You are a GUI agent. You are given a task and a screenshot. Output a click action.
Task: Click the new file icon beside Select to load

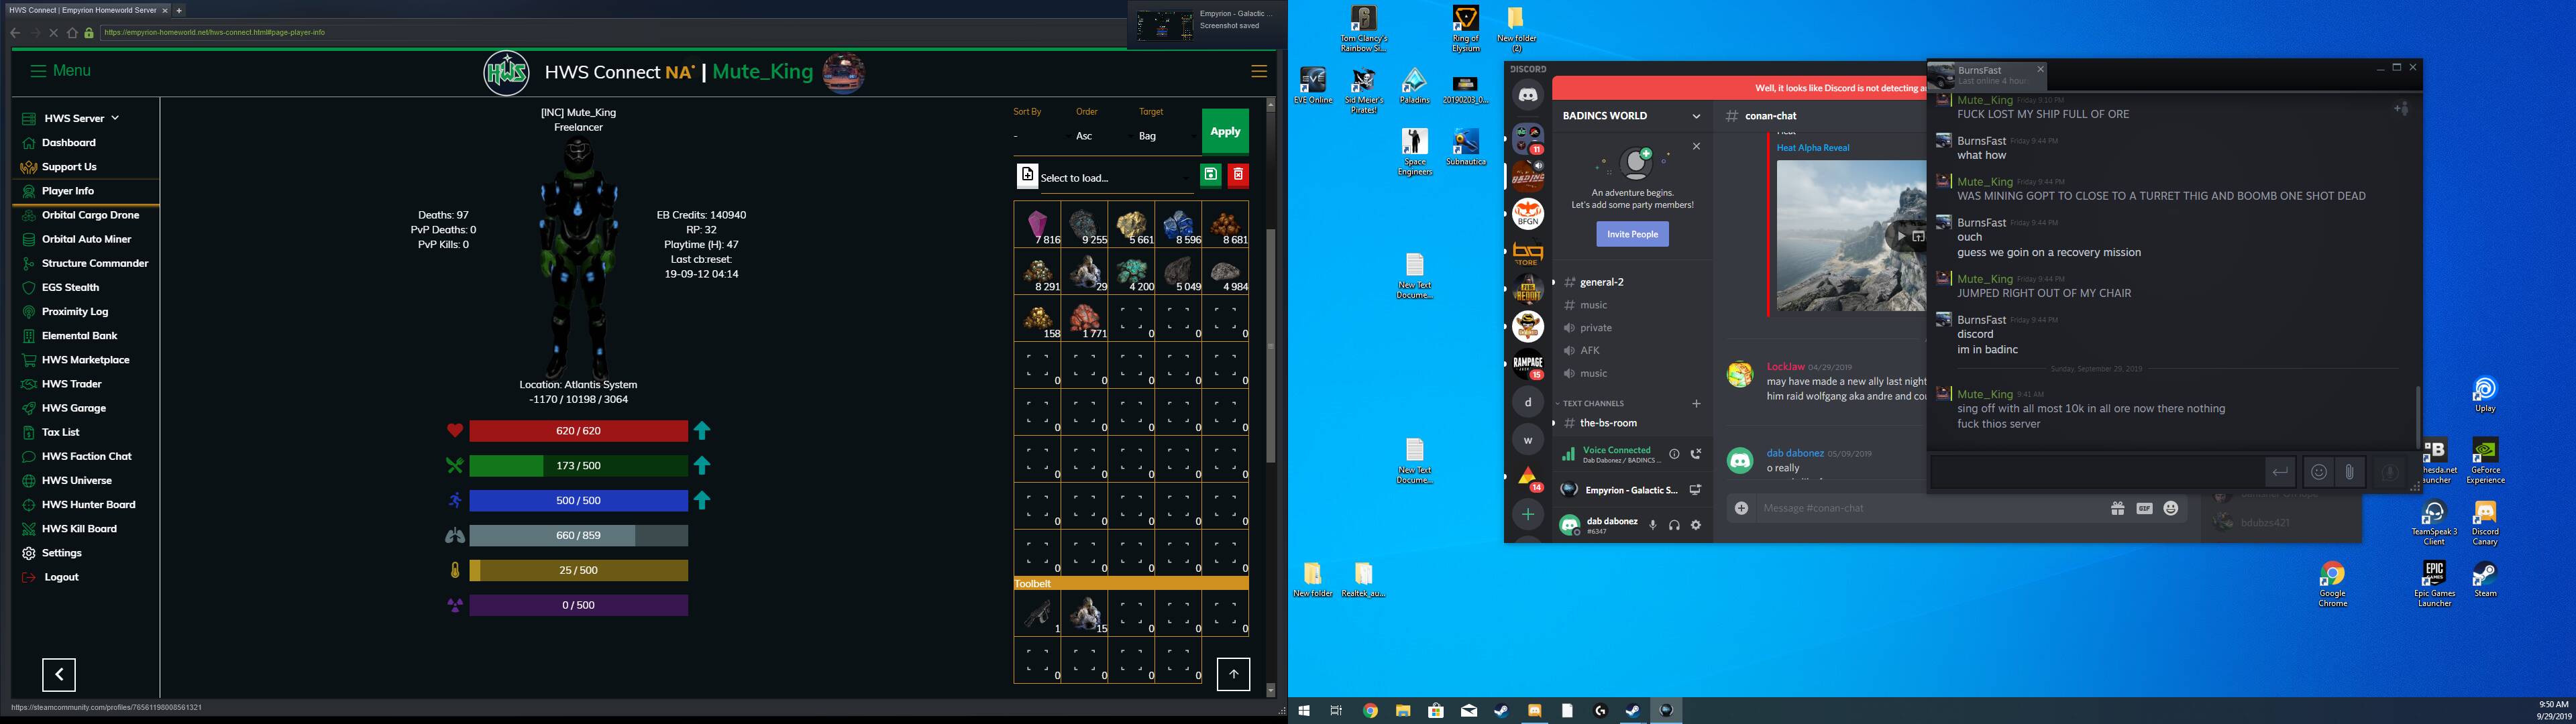point(1027,176)
